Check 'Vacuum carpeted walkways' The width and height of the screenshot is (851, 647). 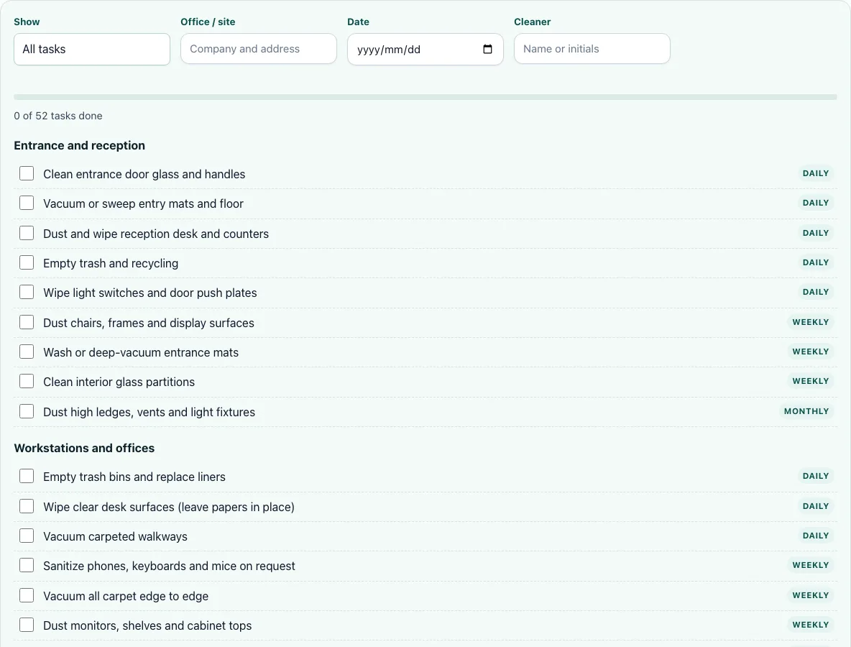click(x=27, y=536)
